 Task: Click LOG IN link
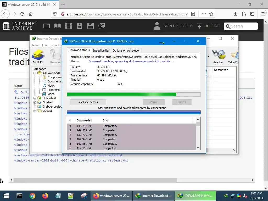point(187,26)
